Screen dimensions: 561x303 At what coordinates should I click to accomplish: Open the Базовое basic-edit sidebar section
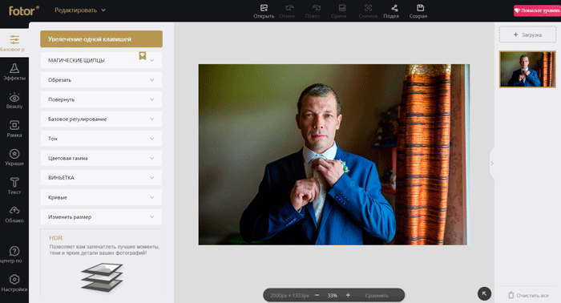pos(14,43)
